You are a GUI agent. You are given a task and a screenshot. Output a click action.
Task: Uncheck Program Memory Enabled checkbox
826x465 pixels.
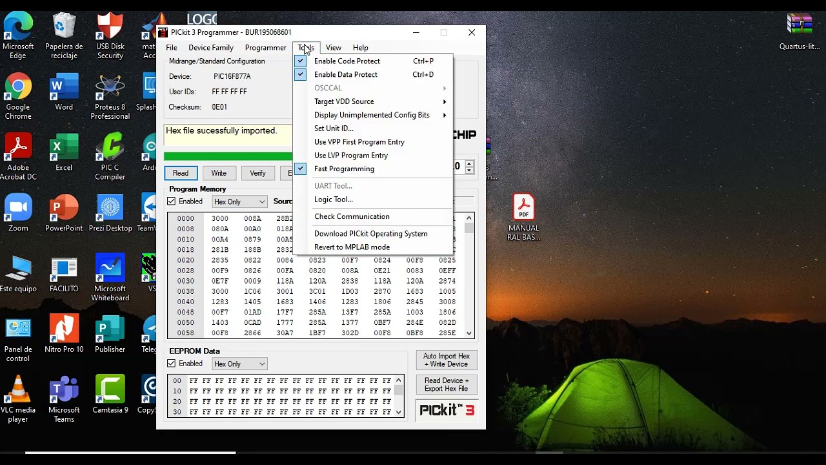[171, 201]
